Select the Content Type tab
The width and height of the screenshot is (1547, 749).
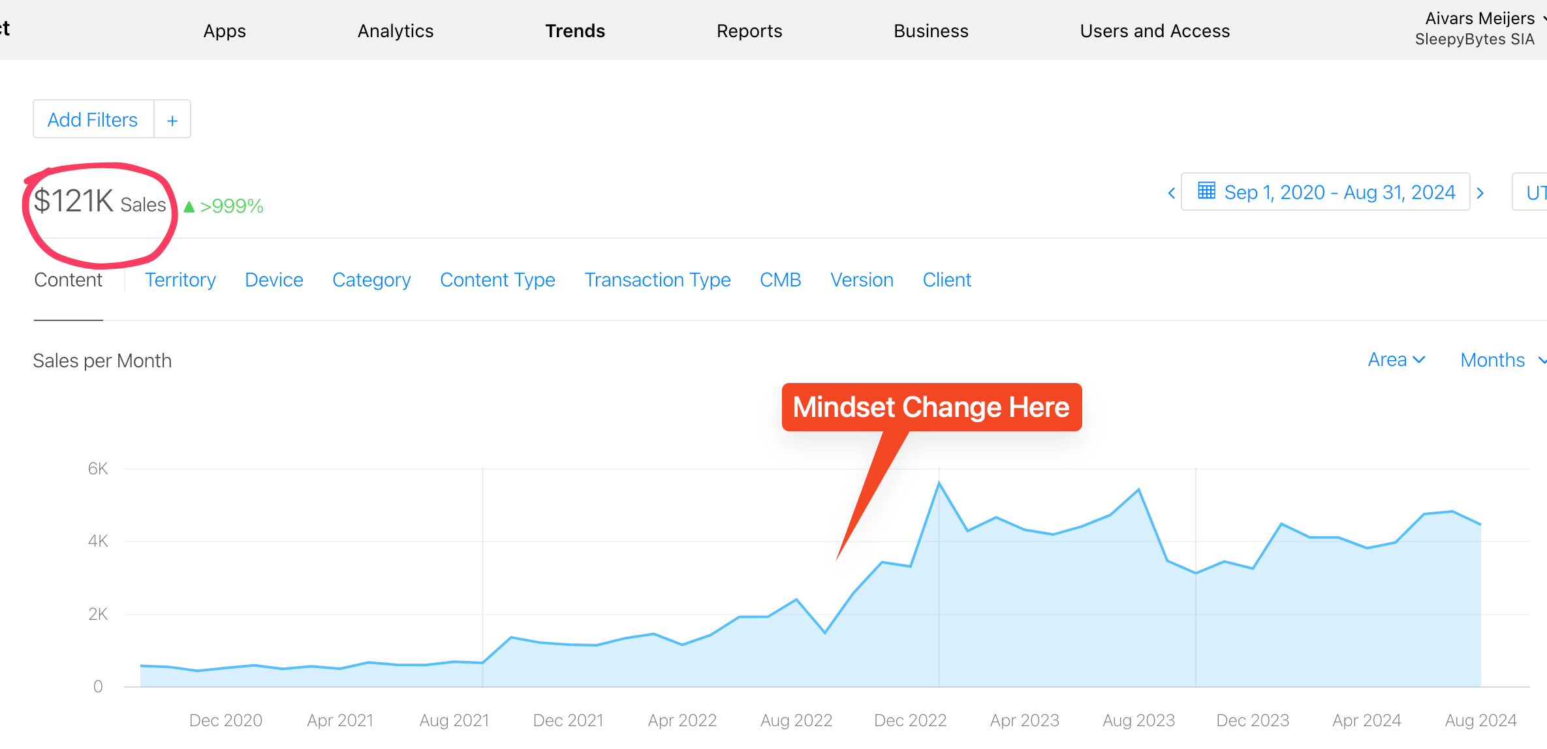pyautogui.click(x=497, y=280)
